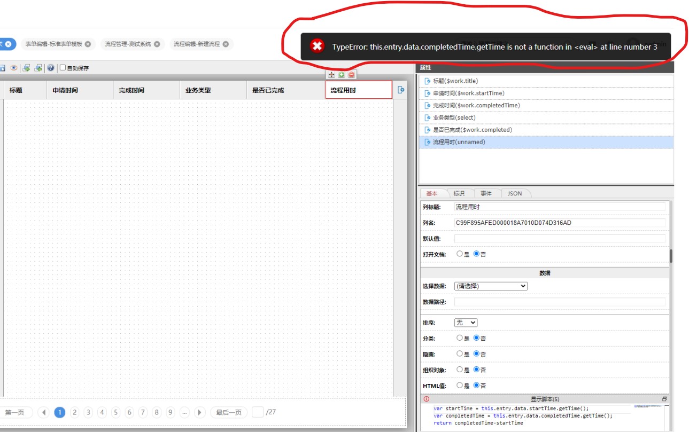Click the red delete column icon
689x432 pixels.
351,75
